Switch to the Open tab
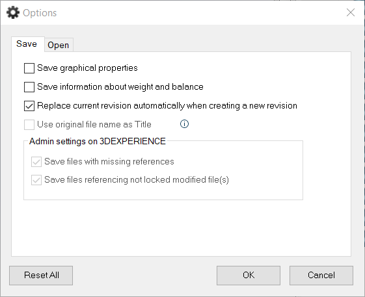 [59, 45]
